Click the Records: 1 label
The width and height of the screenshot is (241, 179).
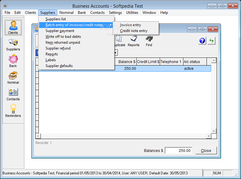coord(43,143)
